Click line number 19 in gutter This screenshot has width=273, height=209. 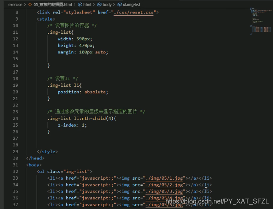15,85
